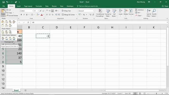The height and width of the screenshot is (95, 169).
Task: Toggle Bold formatting
Action: [x=21, y=15]
